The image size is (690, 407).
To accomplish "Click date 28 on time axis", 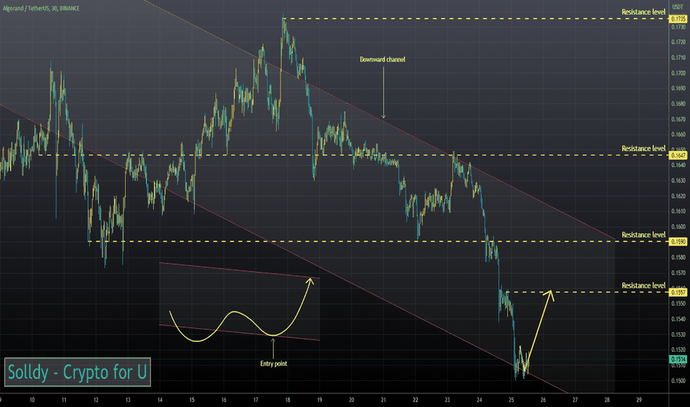I will (607, 400).
